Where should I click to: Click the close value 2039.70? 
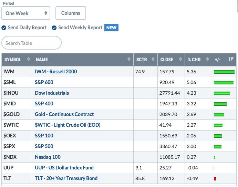pos(168,114)
